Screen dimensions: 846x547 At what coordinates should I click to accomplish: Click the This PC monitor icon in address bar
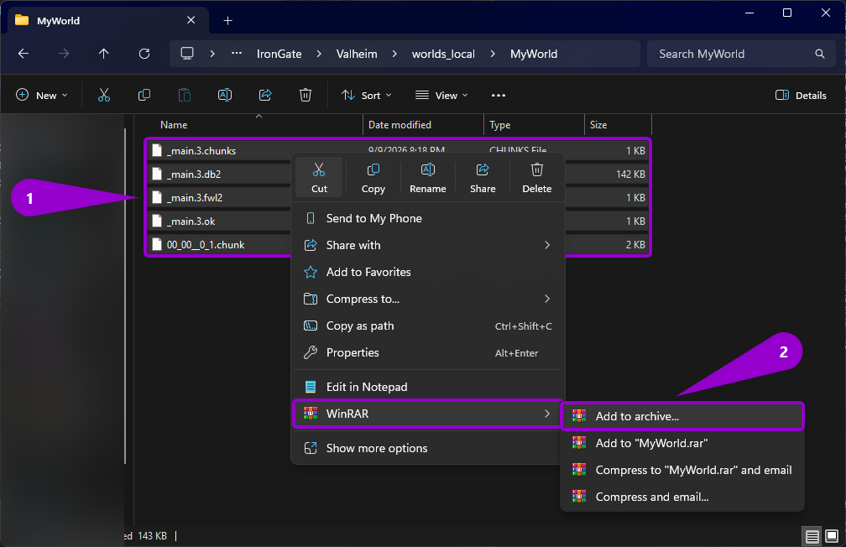click(186, 54)
